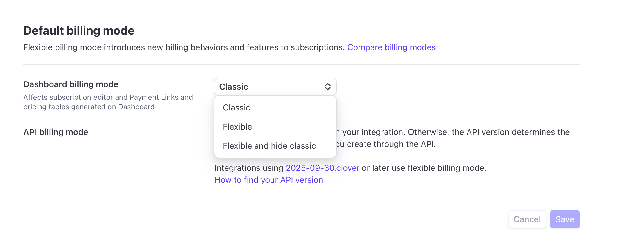Click the Integrations using text
Viewport: 627px width, 249px height.
click(x=249, y=168)
